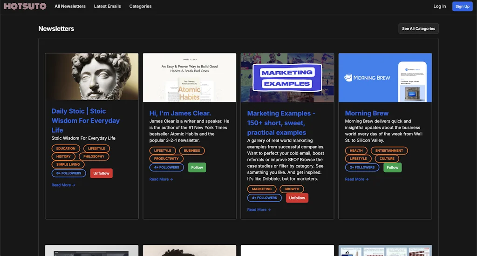Go to Latest Emails page

108,7
